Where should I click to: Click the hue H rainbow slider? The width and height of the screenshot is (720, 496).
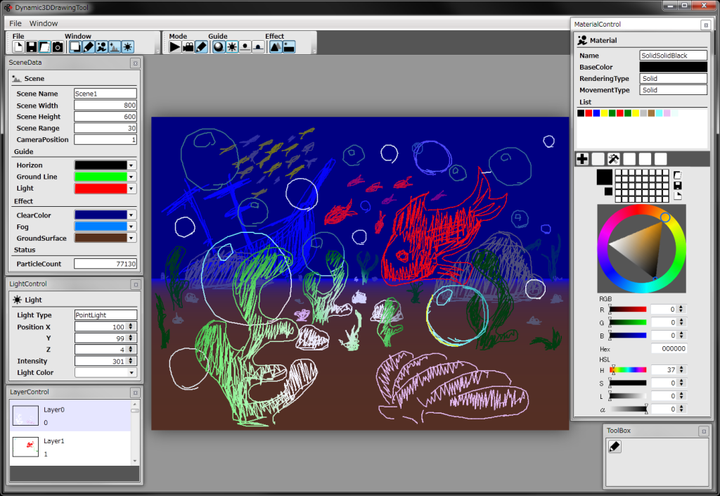pyautogui.click(x=628, y=369)
